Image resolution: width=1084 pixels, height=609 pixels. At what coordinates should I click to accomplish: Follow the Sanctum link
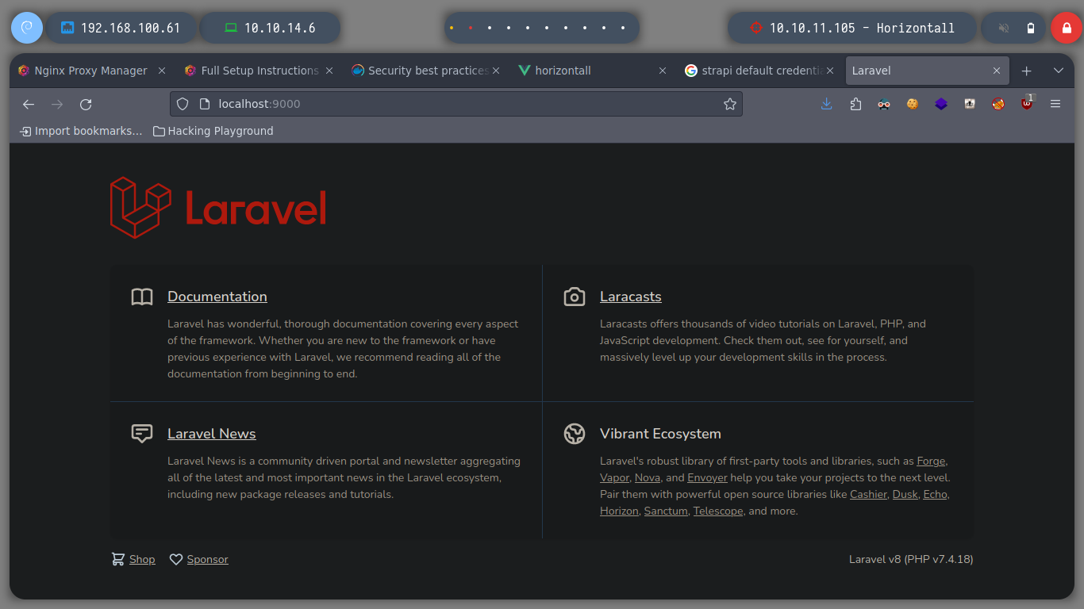click(666, 511)
